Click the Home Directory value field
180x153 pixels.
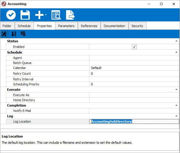tap(134, 100)
